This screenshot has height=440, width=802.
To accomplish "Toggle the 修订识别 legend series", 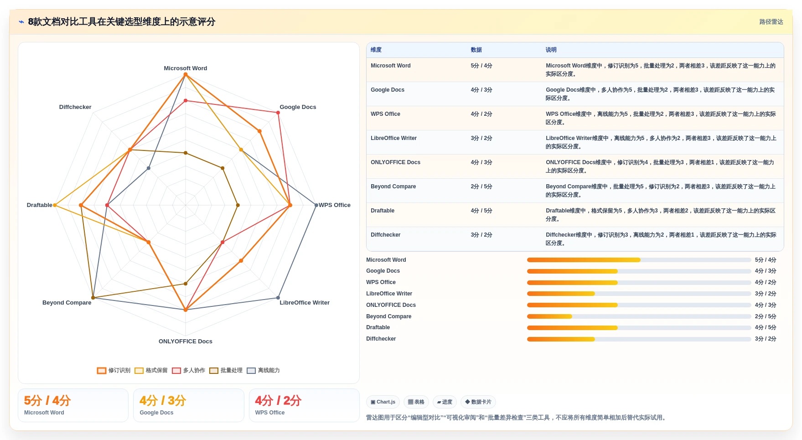I will [114, 370].
